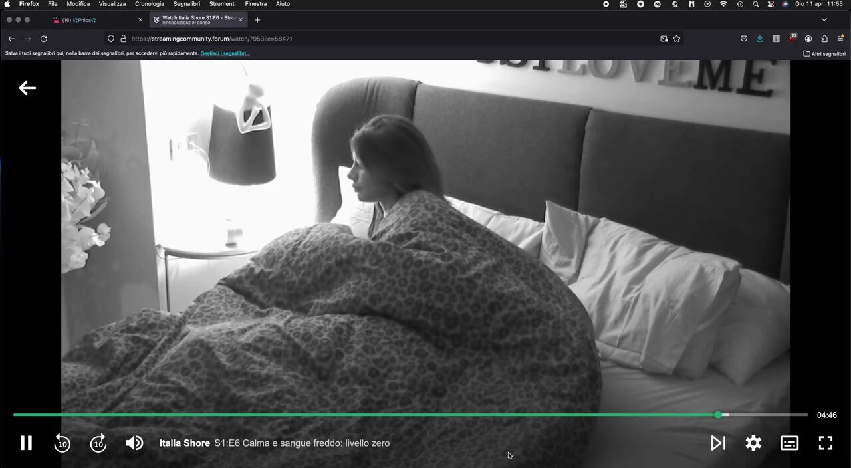Save page to Pocket
Image resolution: width=851 pixels, height=468 pixels.
coord(744,39)
